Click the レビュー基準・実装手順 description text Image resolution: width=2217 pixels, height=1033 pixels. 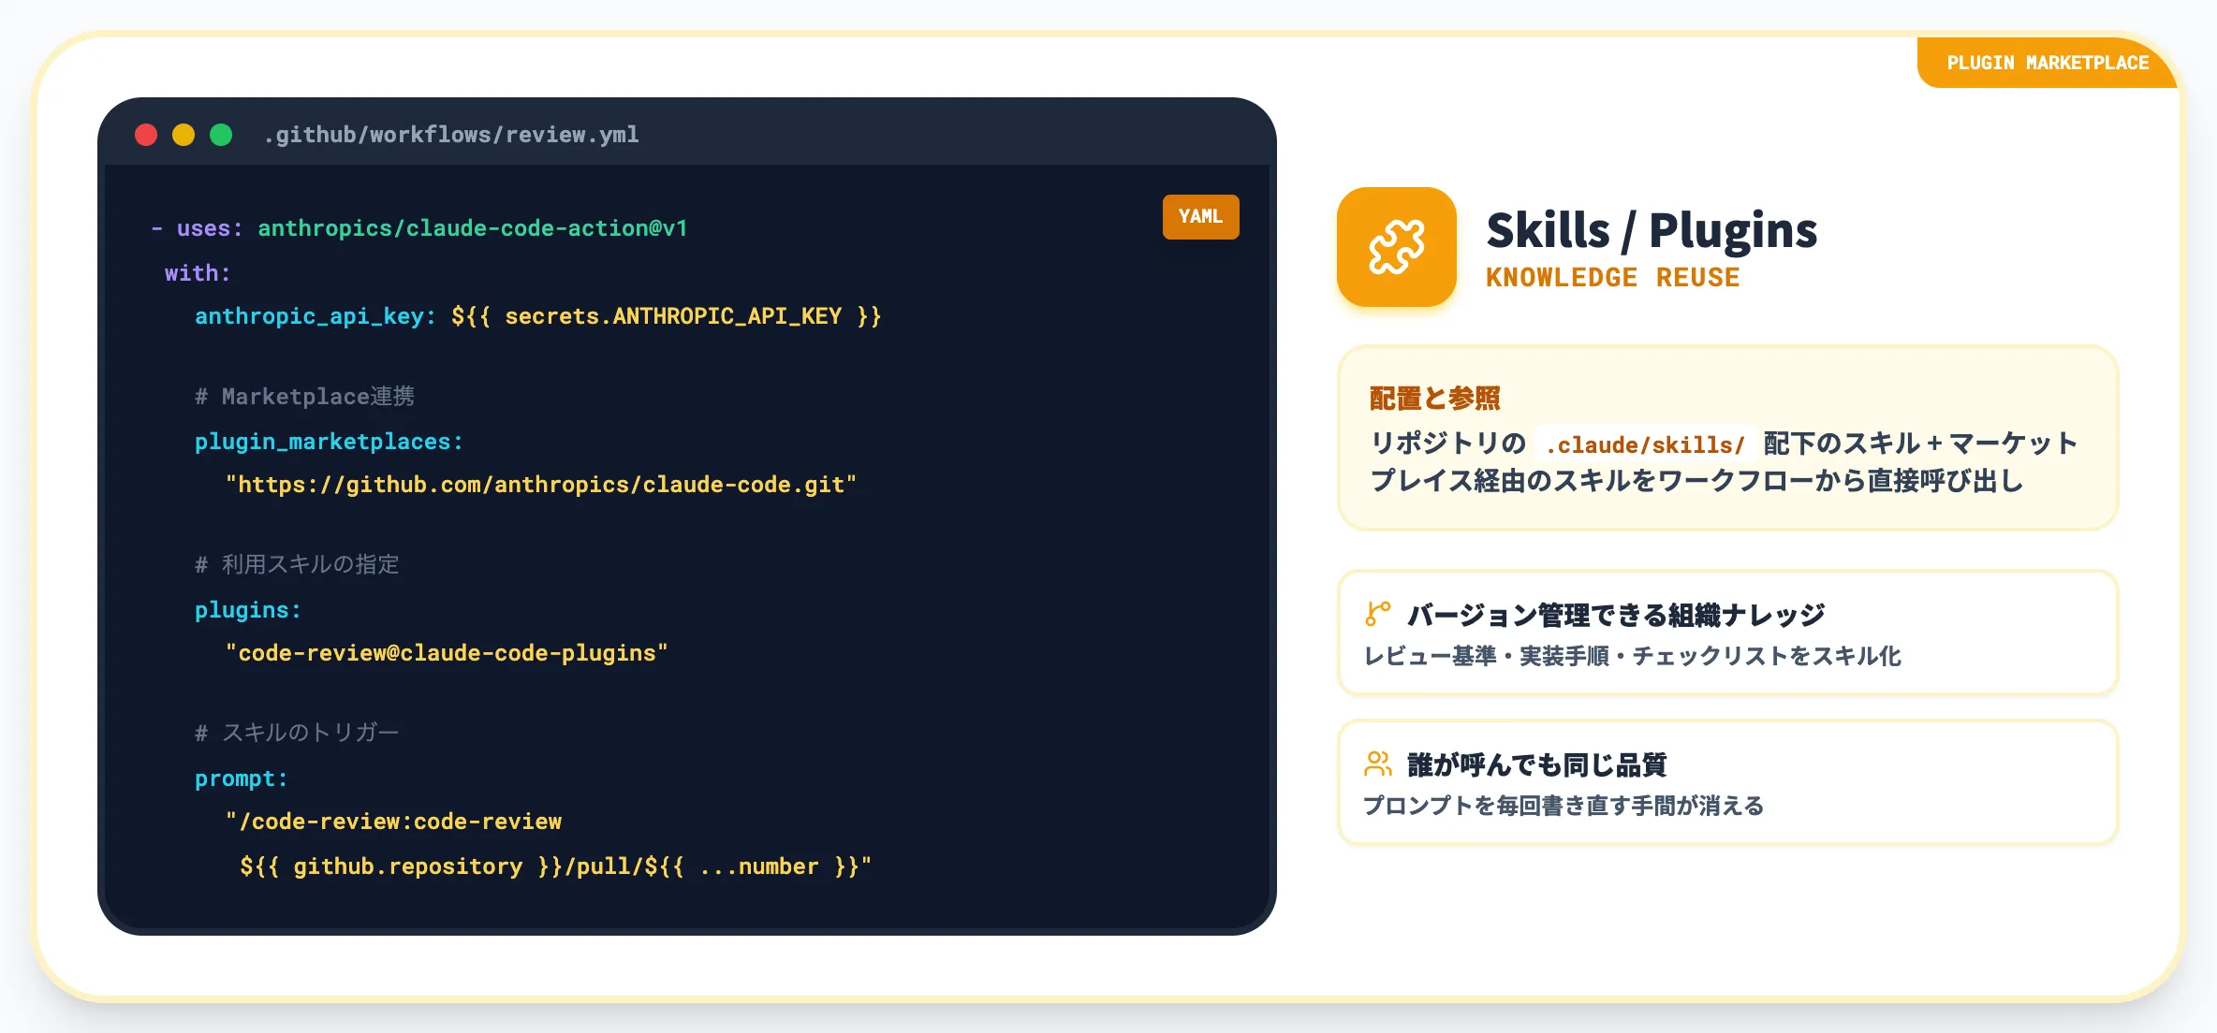pos(1632,656)
